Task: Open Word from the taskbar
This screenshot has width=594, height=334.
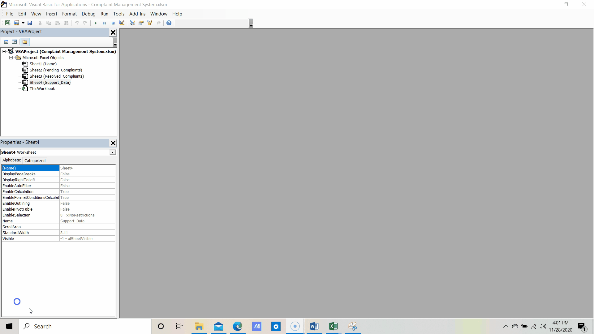Action: 314,326
